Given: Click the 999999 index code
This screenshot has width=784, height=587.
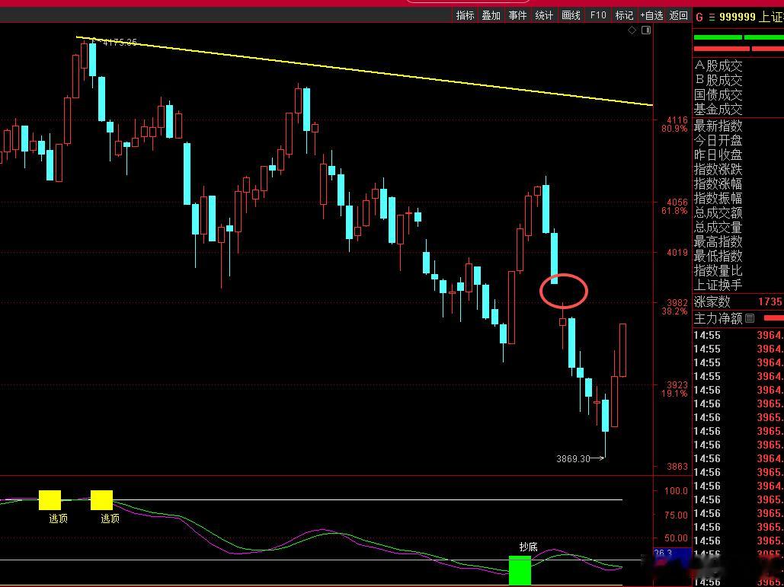Looking at the screenshot, I should point(737,17).
